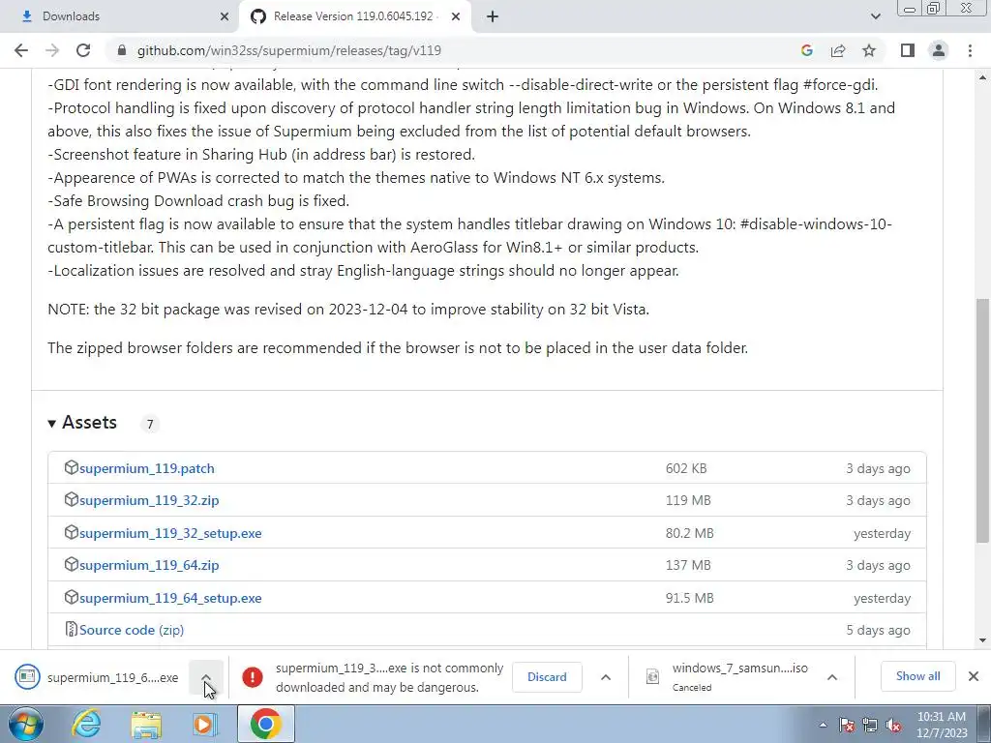Open the Windows Start menu
The height and width of the screenshot is (743, 991).
(26, 724)
